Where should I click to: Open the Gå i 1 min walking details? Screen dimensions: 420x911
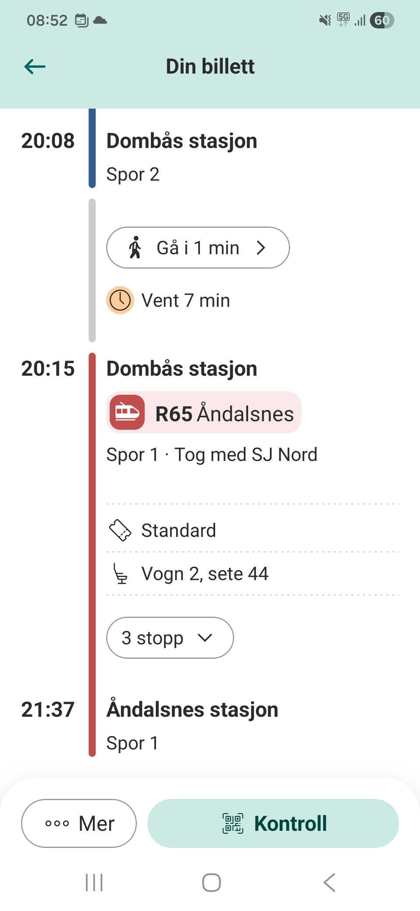198,247
